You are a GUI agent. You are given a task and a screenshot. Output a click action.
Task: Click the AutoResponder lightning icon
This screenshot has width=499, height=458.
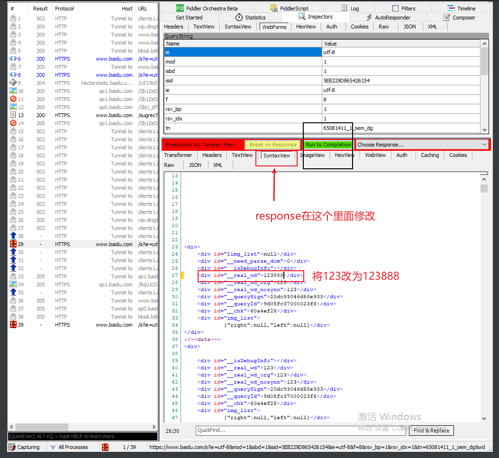pyautogui.click(x=369, y=18)
